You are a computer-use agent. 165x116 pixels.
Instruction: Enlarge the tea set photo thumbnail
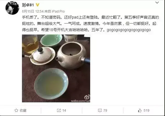[x=56, y=68]
